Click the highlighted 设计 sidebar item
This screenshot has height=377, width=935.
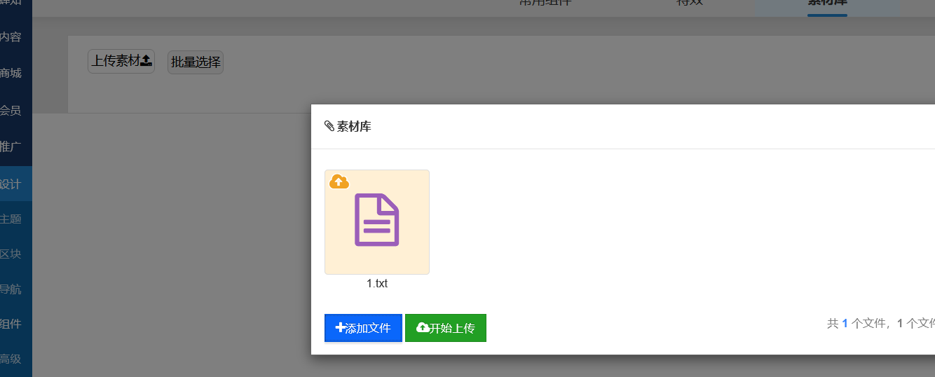click(11, 184)
